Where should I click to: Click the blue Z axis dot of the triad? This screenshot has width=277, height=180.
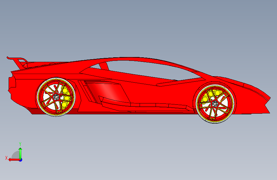coord(21,160)
